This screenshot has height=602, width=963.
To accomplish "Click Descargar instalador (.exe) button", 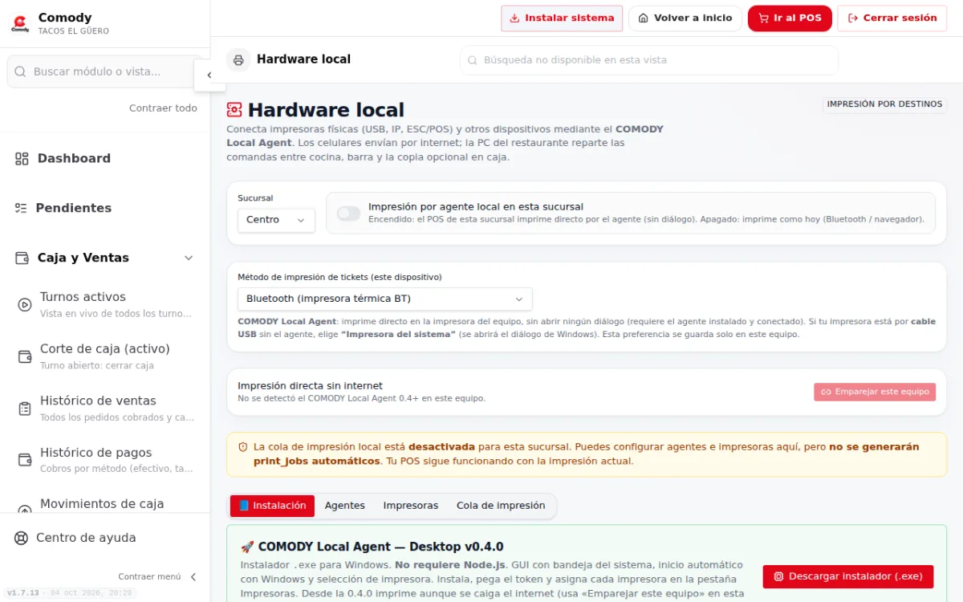I will tap(848, 576).
